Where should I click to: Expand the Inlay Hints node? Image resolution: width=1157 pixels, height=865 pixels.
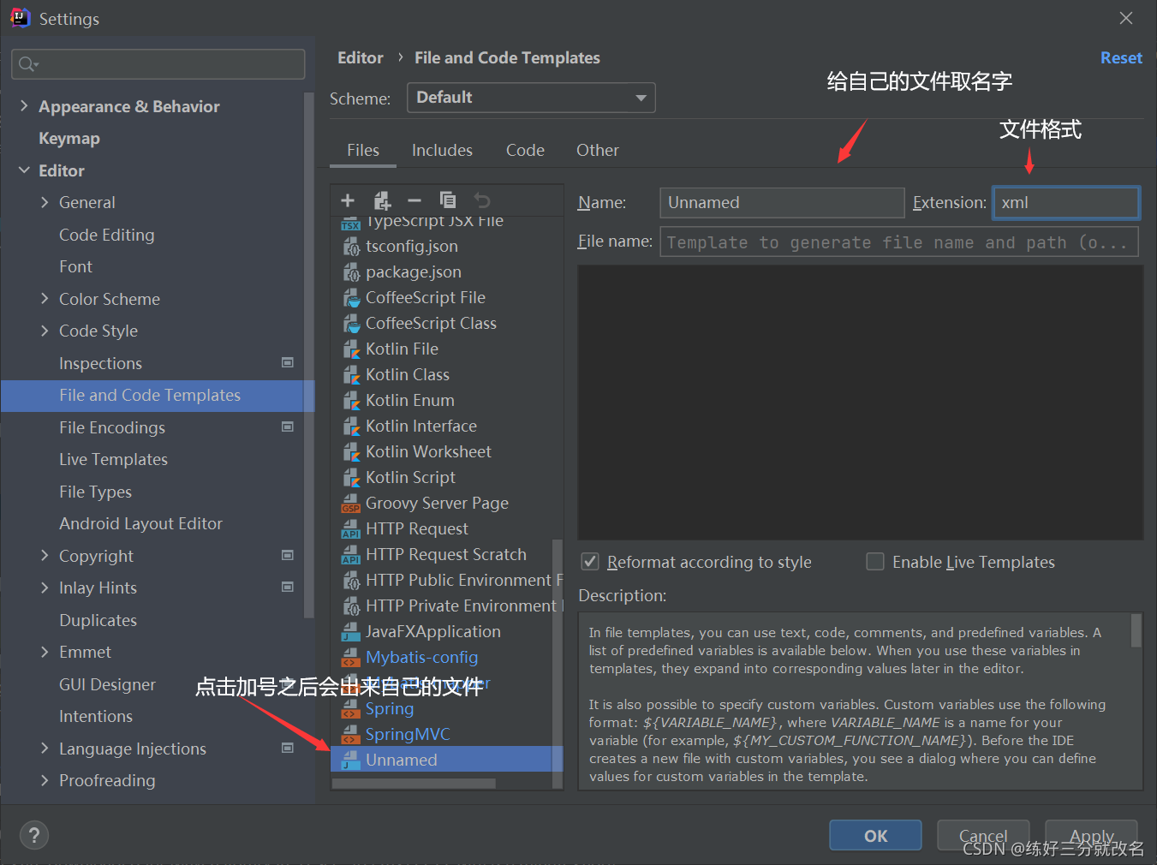pyautogui.click(x=45, y=588)
